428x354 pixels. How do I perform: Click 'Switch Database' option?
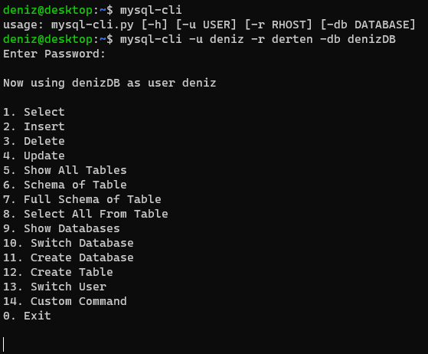68,243
